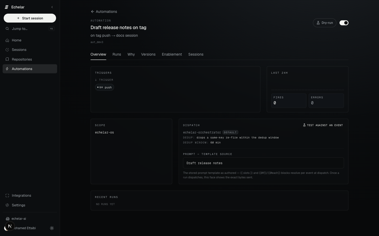
Task: Click the Mohamed Ettaibi user name
Action: (25, 228)
